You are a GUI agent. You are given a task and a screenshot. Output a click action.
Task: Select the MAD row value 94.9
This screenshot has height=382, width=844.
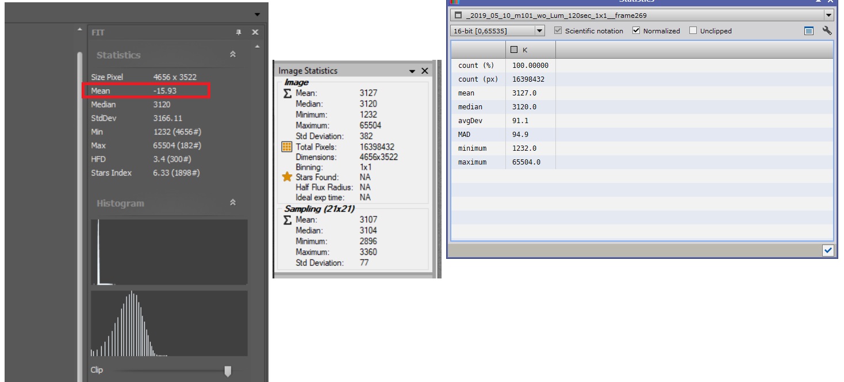point(520,135)
